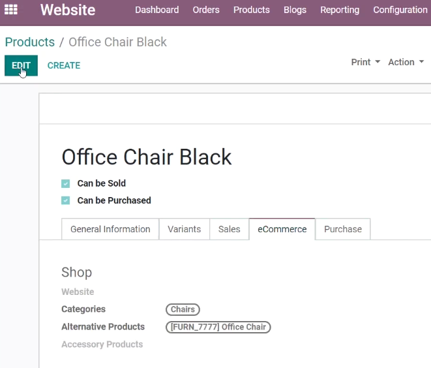The image size is (431, 368).
Task: Switch to the General Information tab
Action: 110,229
